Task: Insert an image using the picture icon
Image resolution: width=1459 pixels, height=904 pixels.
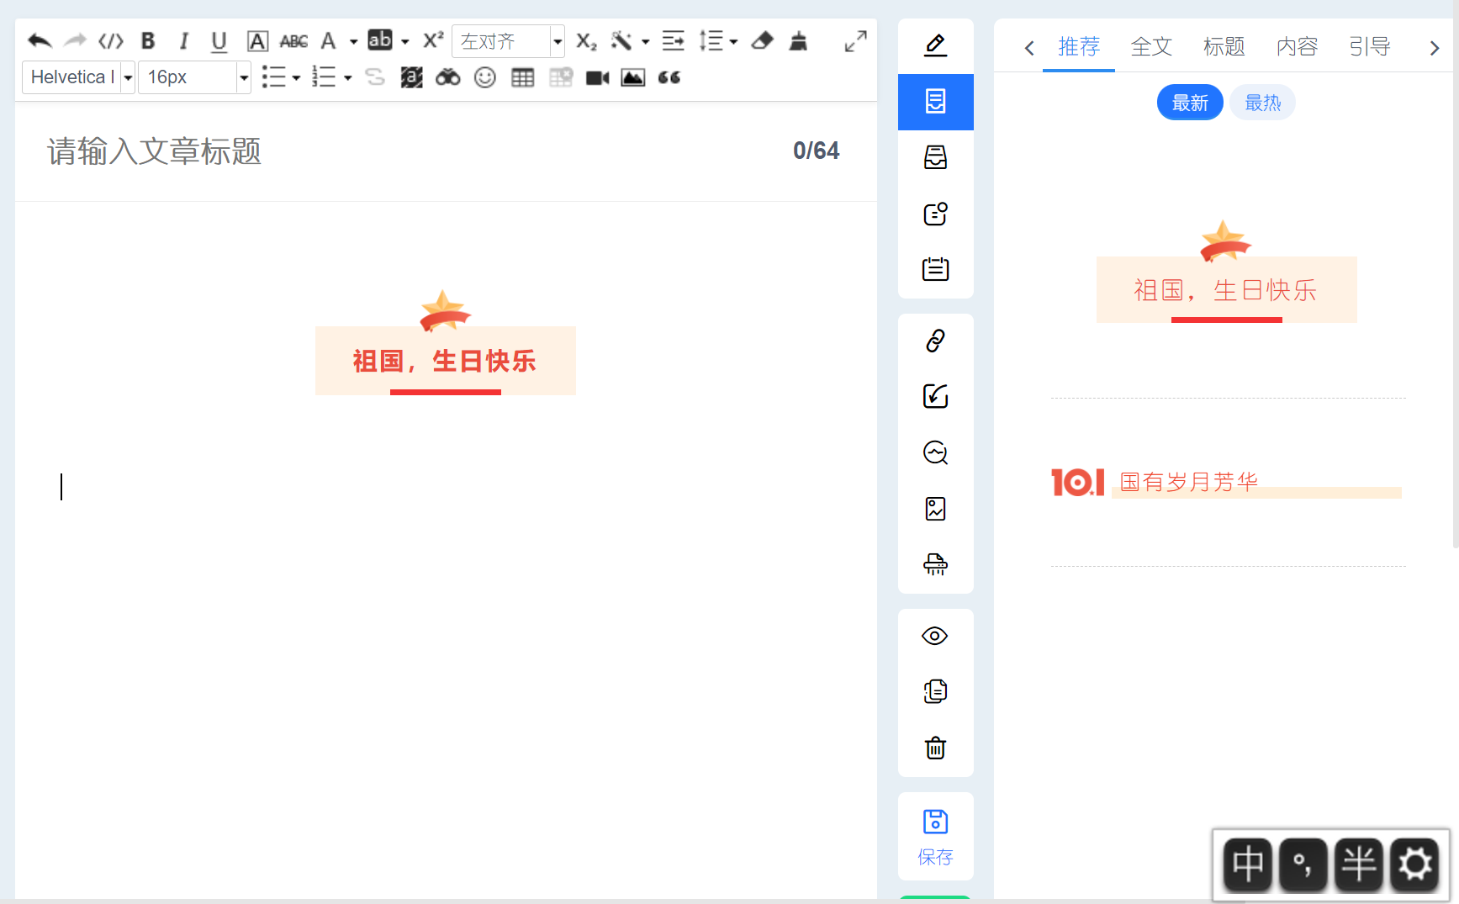Action: (633, 77)
